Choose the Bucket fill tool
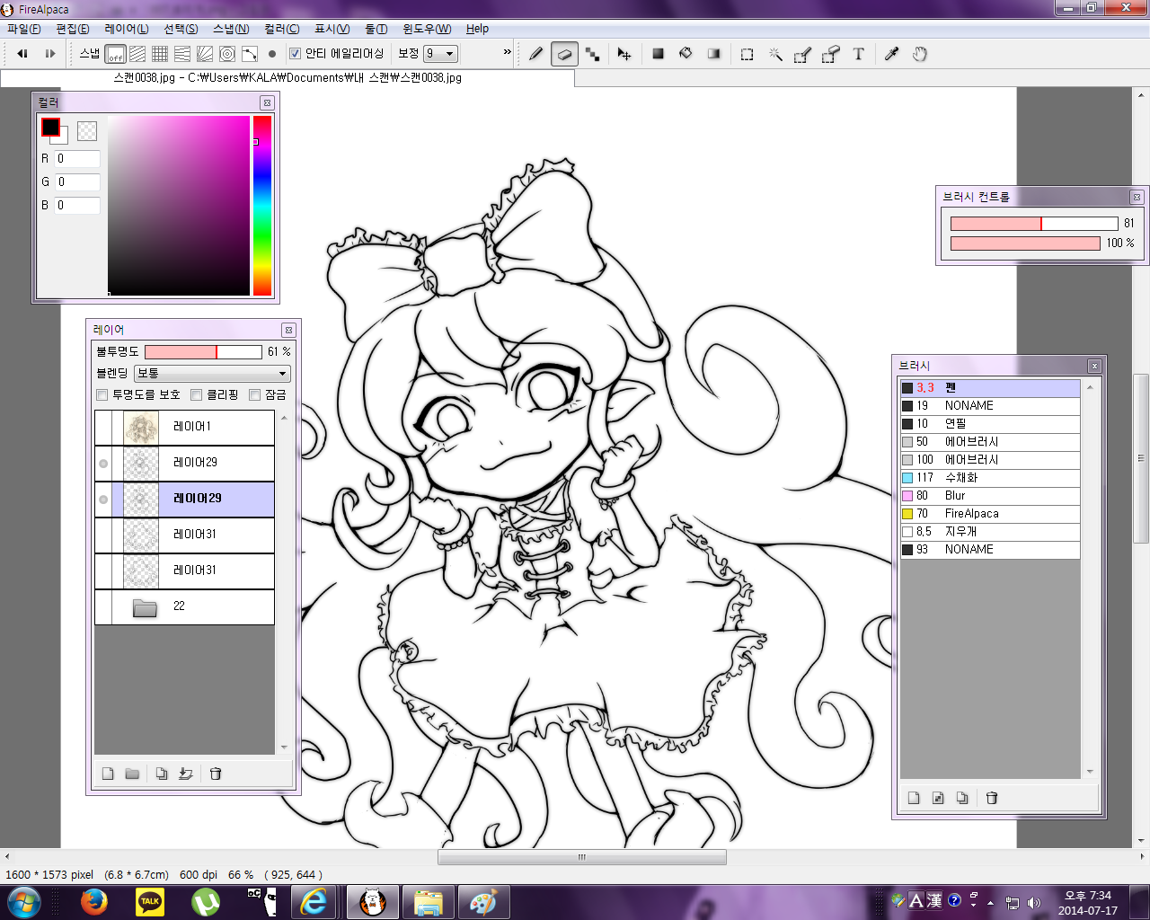Screen dimensions: 1150x920 pyautogui.click(x=686, y=54)
